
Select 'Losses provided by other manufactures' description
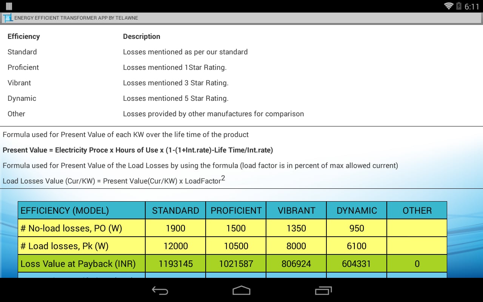pyautogui.click(x=213, y=114)
